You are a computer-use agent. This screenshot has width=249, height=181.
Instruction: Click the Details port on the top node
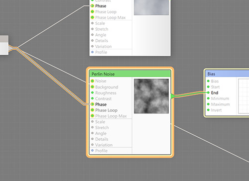point(93,40)
